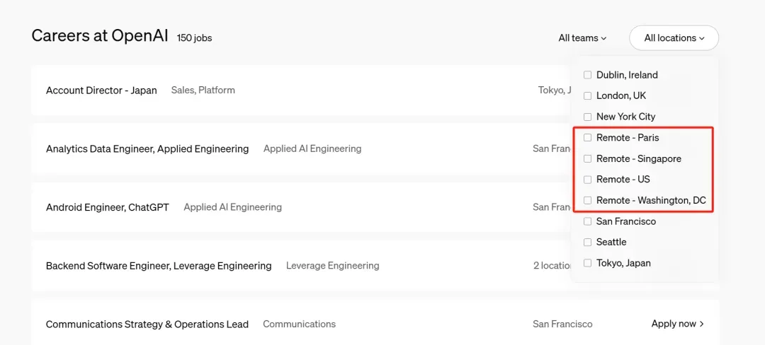Check Remote - Washington, DC box
This screenshot has width=765, height=345.
click(587, 201)
